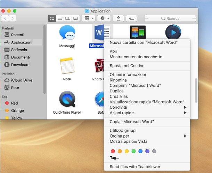This screenshot has width=212, height=173.
Task: Choose Nuova cartella con "Microsoft Word"
Action: (x=147, y=42)
